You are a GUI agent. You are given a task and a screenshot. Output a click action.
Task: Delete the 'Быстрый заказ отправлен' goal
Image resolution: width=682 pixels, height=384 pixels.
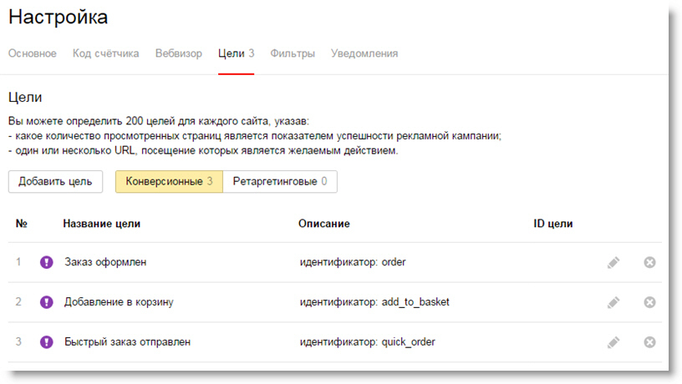click(x=649, y=342)
